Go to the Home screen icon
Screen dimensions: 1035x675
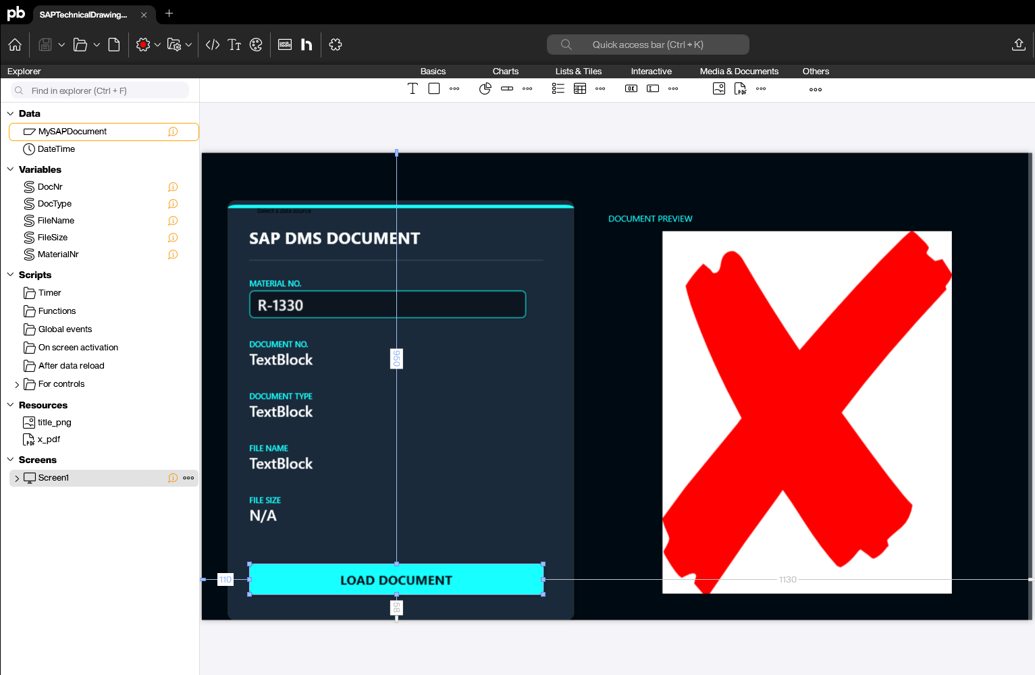(15, 45)
